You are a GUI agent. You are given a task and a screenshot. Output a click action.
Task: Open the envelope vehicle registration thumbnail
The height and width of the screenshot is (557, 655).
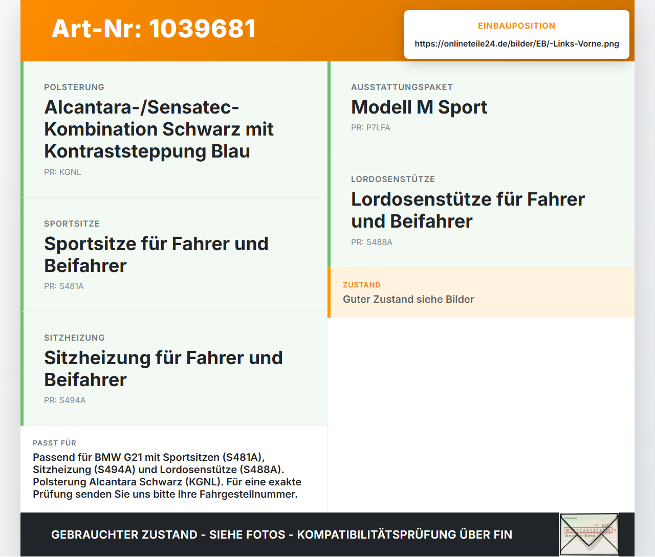pyautogui.click(x=589, y=534)
